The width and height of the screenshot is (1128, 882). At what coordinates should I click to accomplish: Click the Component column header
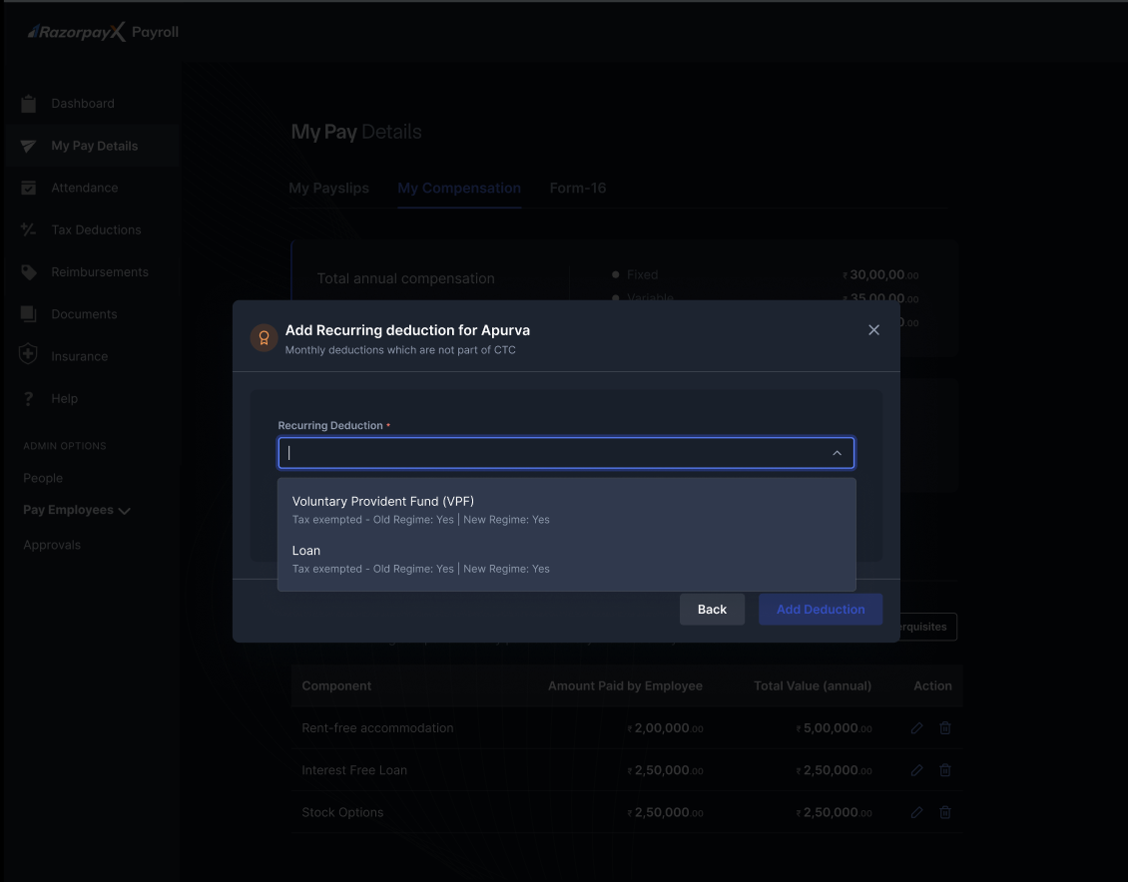[336, 685]
